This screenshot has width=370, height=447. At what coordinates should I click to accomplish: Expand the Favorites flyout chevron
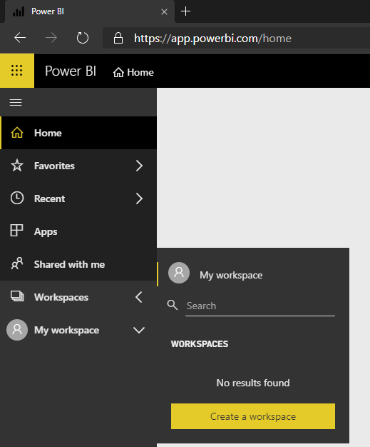(x=139, y=166)
